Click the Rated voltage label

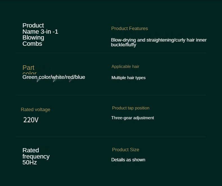pyautogui.click(x=35, y=109)
